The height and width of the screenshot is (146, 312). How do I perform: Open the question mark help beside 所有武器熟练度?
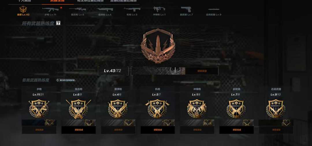(x=58, y=23)
